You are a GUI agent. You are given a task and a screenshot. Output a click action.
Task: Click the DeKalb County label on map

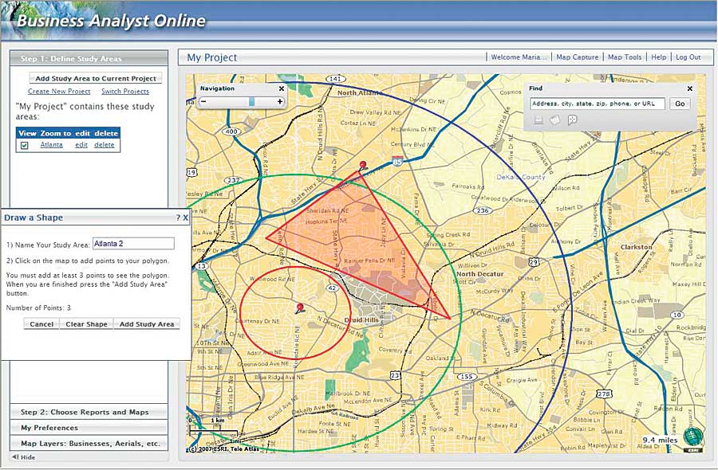(521, 177)
